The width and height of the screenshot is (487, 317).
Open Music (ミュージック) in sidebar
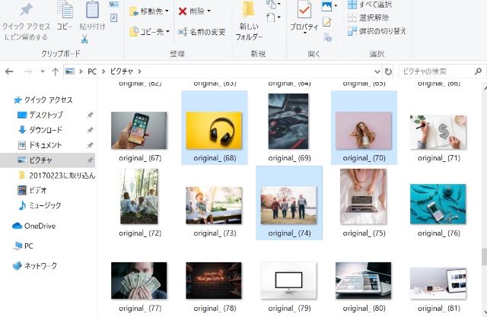pos(39,205)
